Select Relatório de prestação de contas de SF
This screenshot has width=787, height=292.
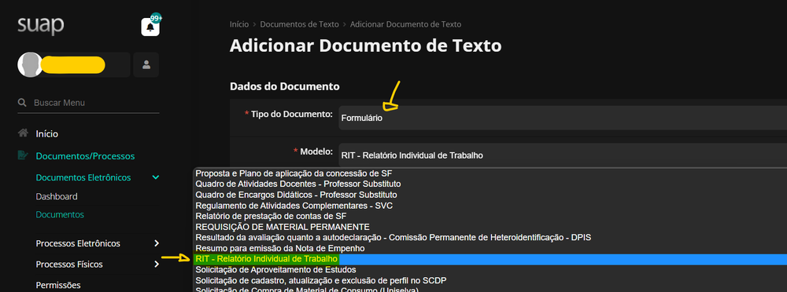point(490,216)
